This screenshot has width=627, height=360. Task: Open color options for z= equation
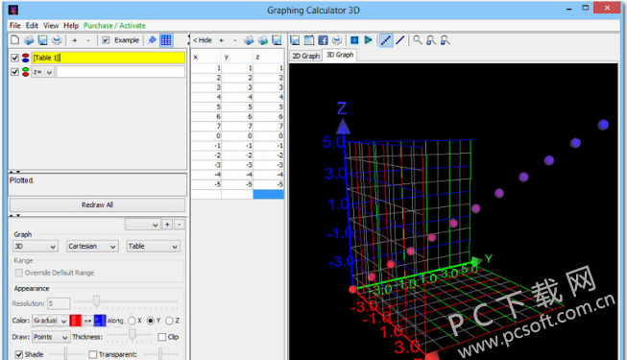[26, 72]
